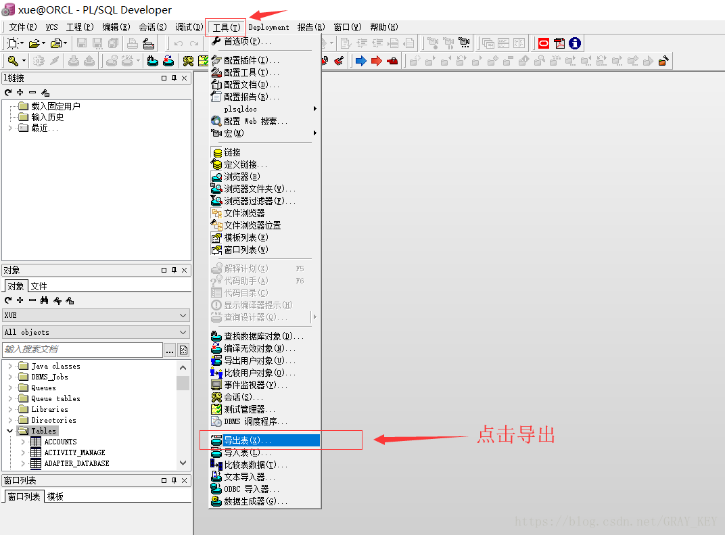
Task: Open the XUE user dropdown
Action: coord(183,315)
